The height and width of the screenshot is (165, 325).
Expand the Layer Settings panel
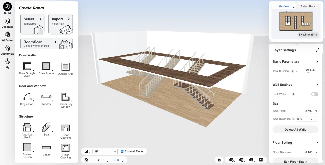point(317,50)
